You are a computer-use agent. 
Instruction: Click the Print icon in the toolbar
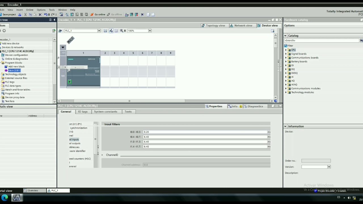(x=20, y=14)
